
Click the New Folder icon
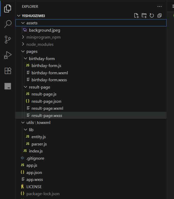(x=144, y=16)
